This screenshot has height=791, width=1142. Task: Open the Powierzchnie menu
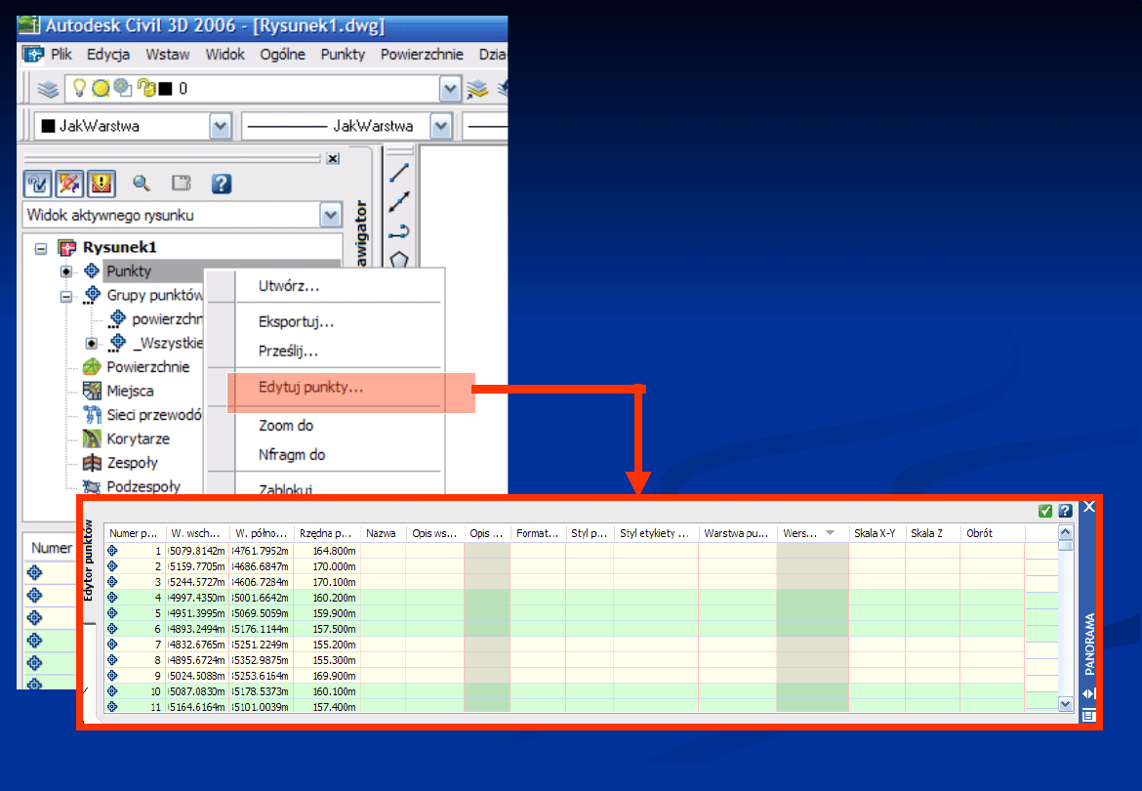(x=422, y=55)
